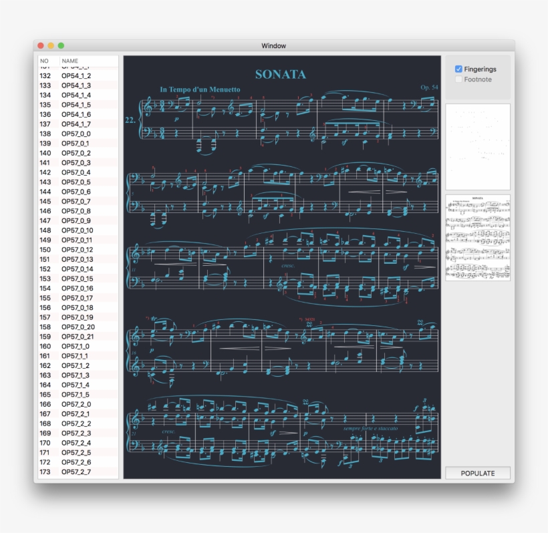The height and width of the screenshot is (533, 548).
Task: Select the blank fingerings thumbnail preview
Action: click(x=477, y=147)
